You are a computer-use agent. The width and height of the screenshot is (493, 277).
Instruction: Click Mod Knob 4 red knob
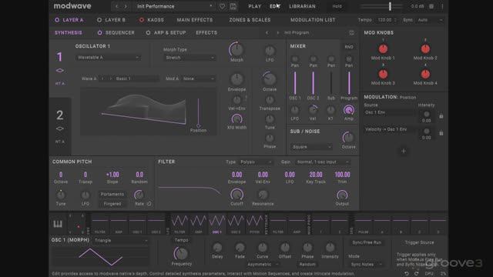[x=425, y=74]
